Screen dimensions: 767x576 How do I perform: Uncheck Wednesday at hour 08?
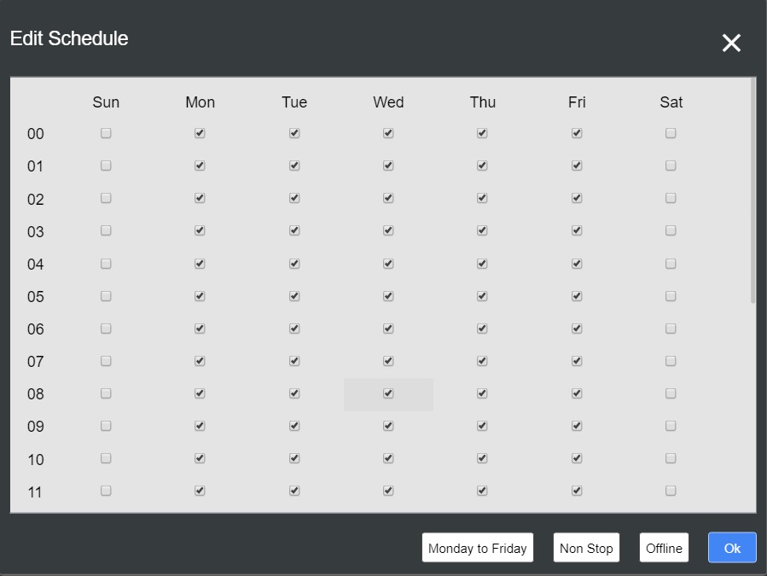click(388, 394)
